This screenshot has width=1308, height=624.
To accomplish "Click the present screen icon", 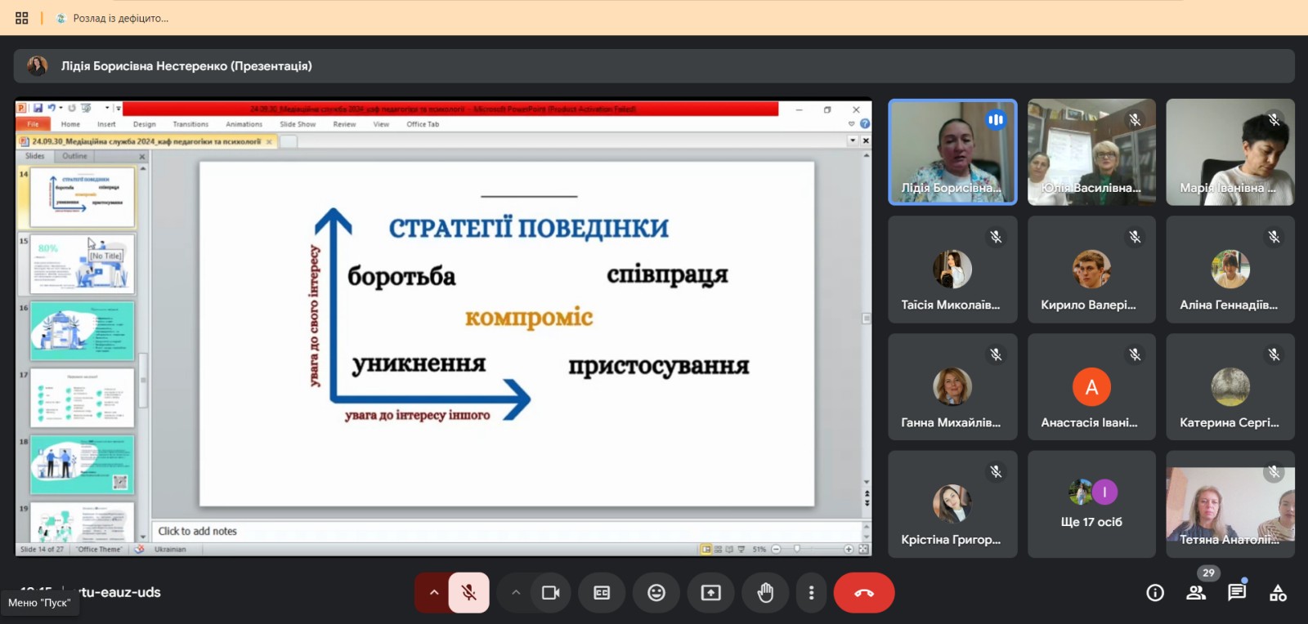I will click(x=710, y=593).
